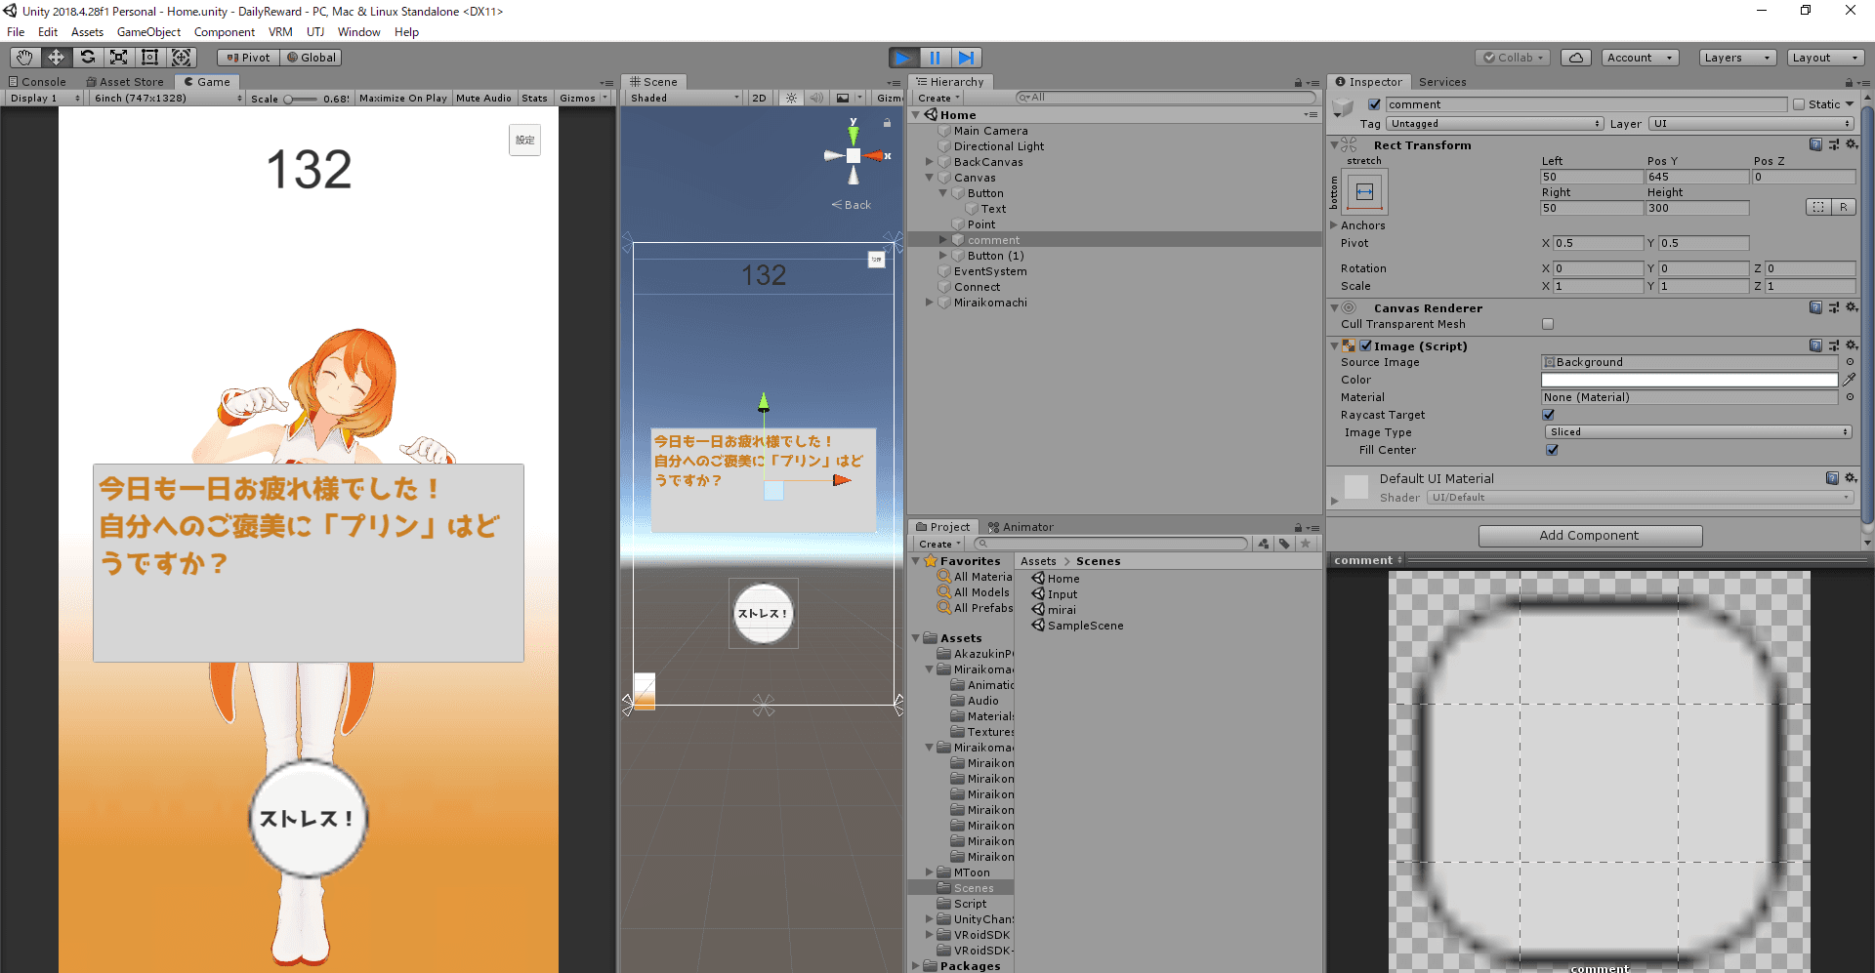Viewport: 1875px width, 973px height.
Task: Select the Hand tool in toolbar
Action: click(x=25, y=58)
